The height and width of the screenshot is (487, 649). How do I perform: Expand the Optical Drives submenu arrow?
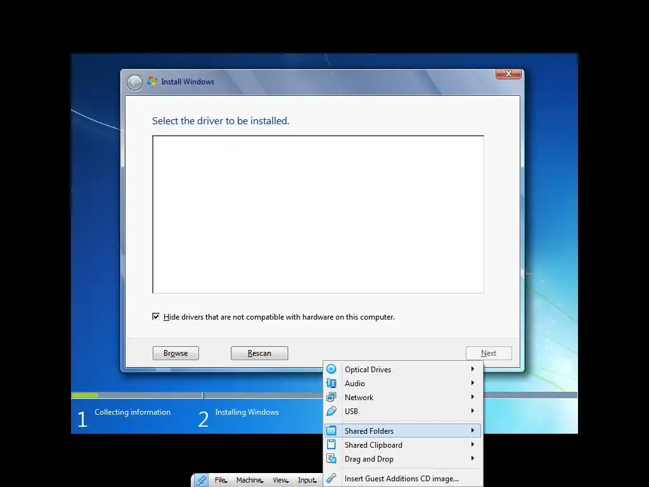tap(472, 369)
